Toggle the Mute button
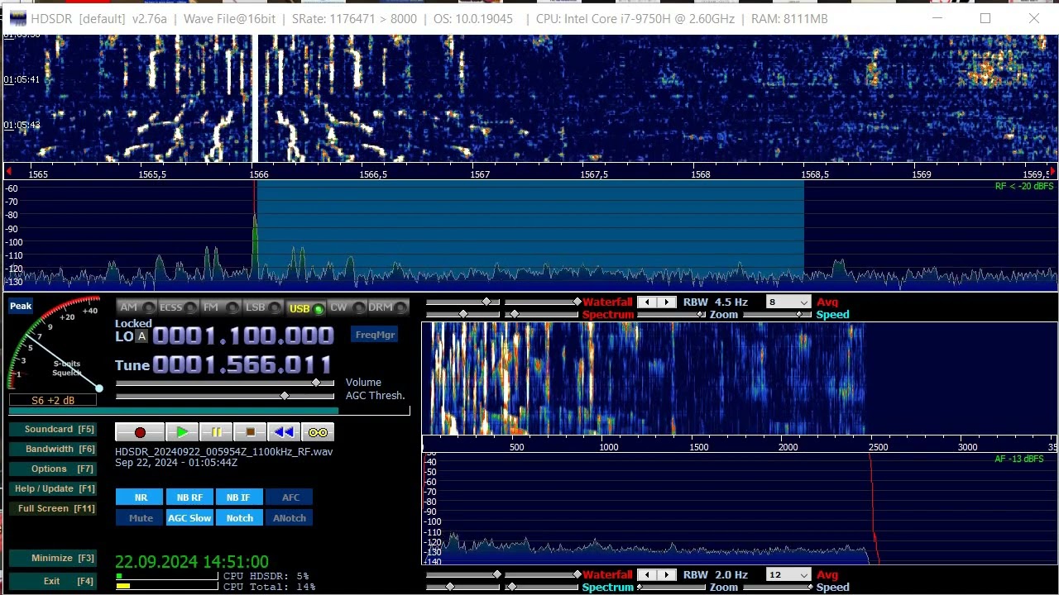The image size is (1059, 595). [141, 518]
